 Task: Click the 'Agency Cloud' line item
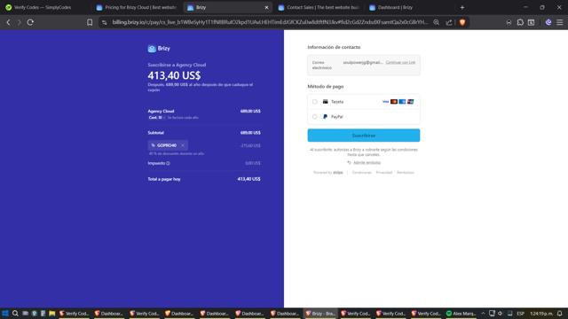click(x=161, y=111)
